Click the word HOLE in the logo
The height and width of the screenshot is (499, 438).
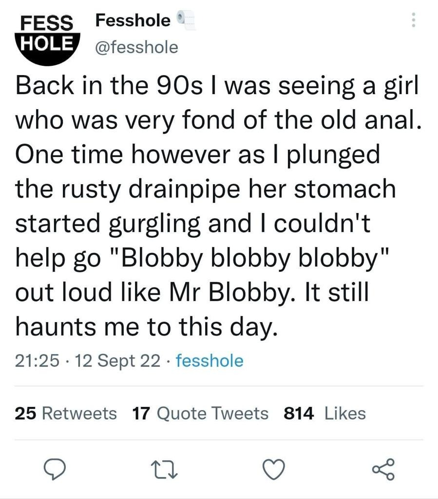(x=47, y=42)
